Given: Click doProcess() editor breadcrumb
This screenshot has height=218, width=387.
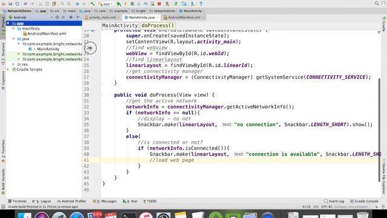Looking at the screenshot, I should coord(158,25).
